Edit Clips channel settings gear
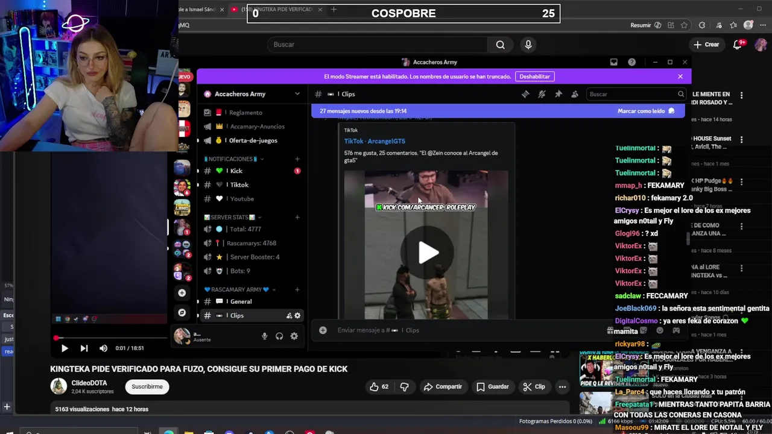The image size is (772, 434). (297, 316)
